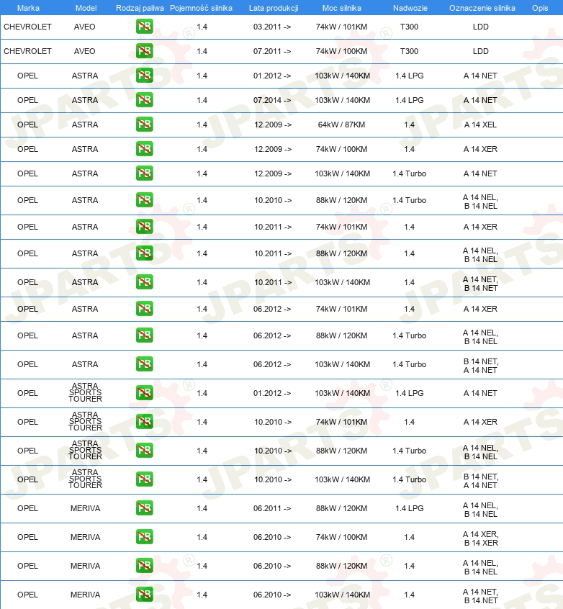
Task: Click '1.4 LPG' in the Meriva row
Action: point(410,508)
